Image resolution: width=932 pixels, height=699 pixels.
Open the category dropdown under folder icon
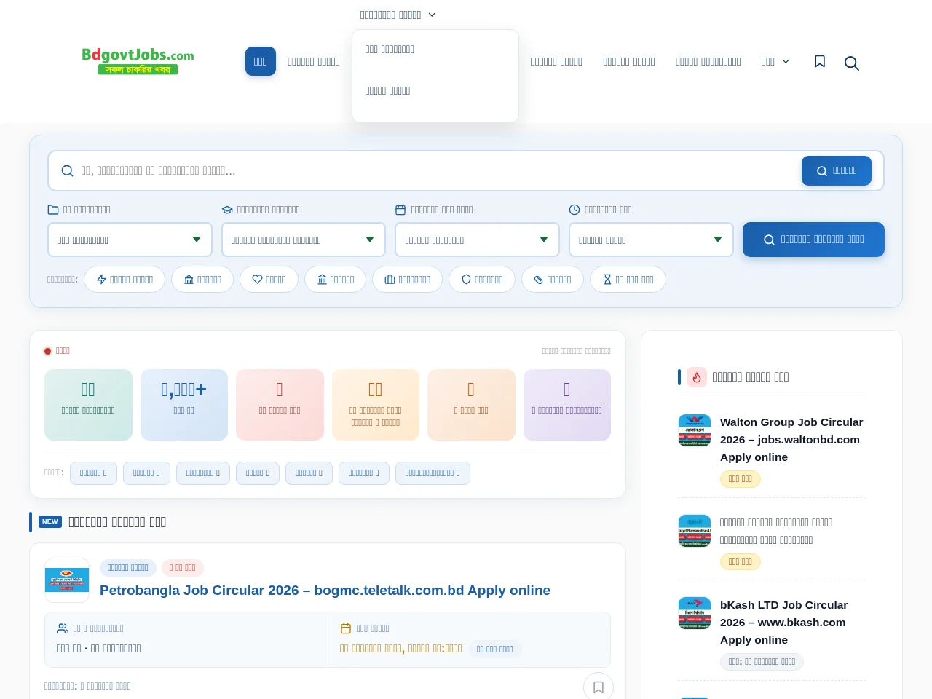[130, 240]
